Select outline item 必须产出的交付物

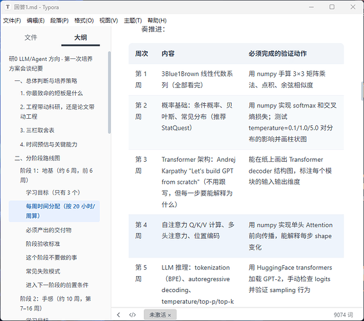49,230
